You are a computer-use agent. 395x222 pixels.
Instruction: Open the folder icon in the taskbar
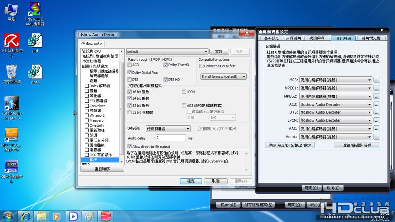pos(41,216)
